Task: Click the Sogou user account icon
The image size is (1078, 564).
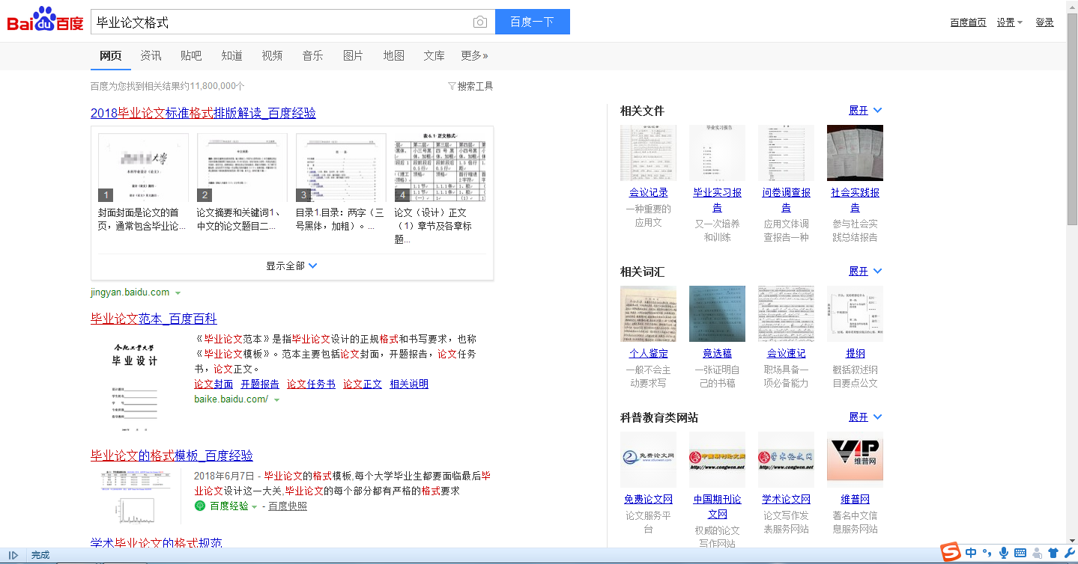Action: pyautogui.click(x=1037, y=554)
